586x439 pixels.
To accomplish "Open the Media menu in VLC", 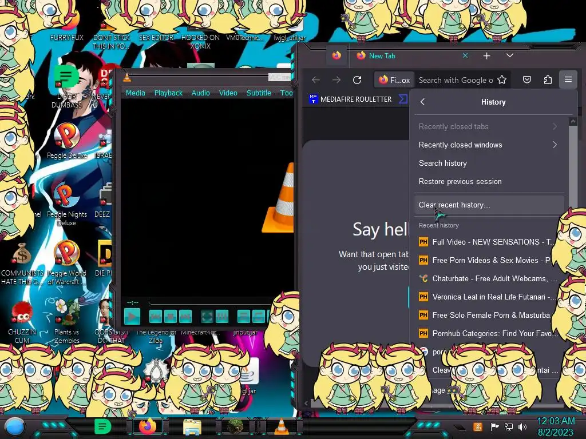I will (135, 93).
